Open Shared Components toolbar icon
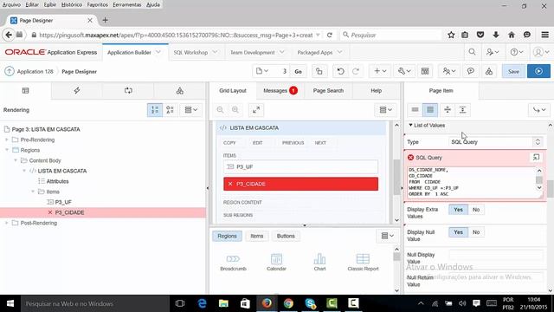The width and height of the screenshot is (554, 312). coord(488,71)
